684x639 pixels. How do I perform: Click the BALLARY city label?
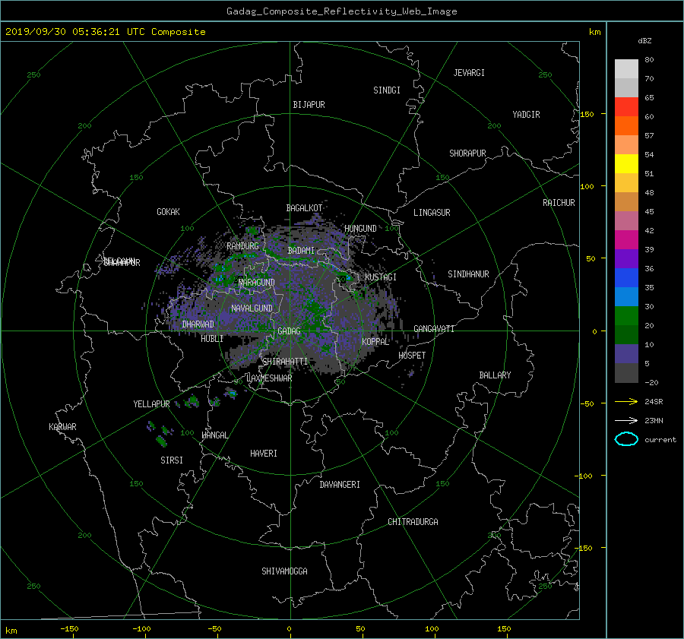tap(495, 375)
